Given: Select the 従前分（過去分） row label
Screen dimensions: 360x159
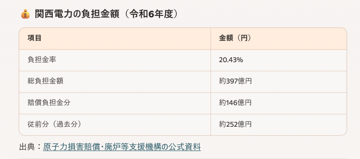Looking at the screenshot, I should (54, 124).
